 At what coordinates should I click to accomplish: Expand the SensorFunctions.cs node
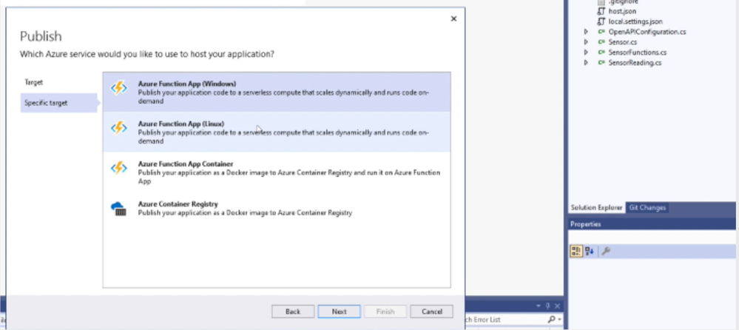[x=586, y=53]
